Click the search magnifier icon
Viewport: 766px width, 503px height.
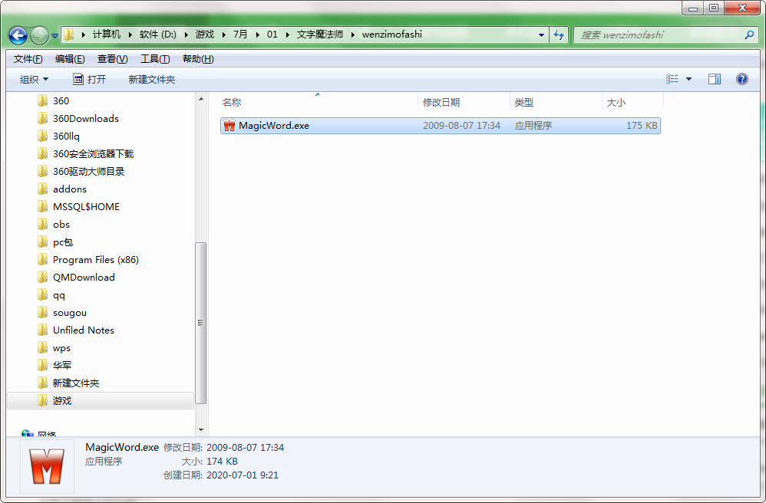tap(749, 35)
